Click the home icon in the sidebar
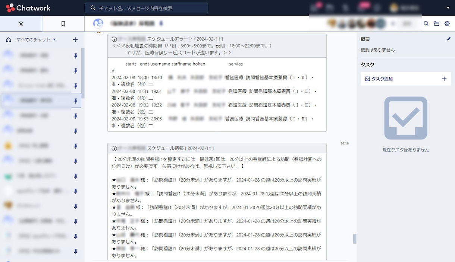 click(9, 39)
